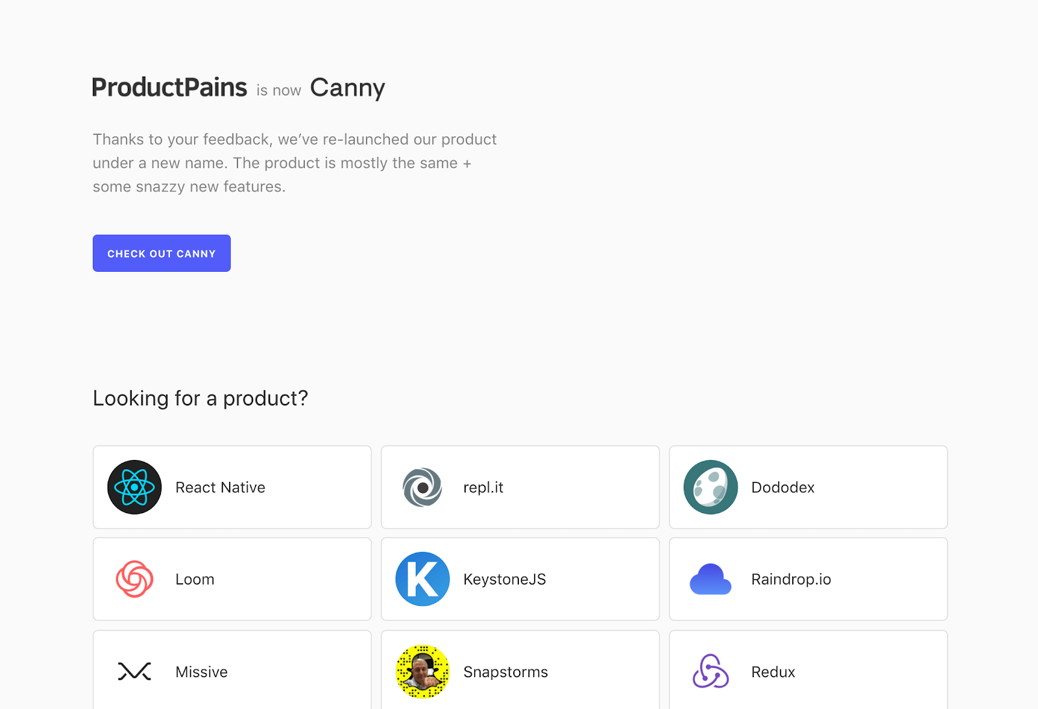Click the Check Out Canny button
Image resolution: width=1038 pixels, height=709 pixels.
pos(162,253)
